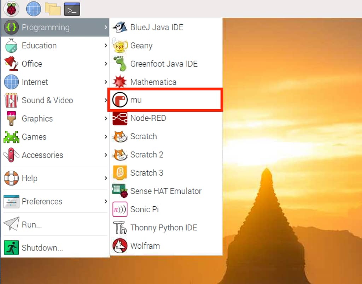Viewport: 362px width, 284px height.
Task: Open Thonny Python IDE
Action: 166,227
